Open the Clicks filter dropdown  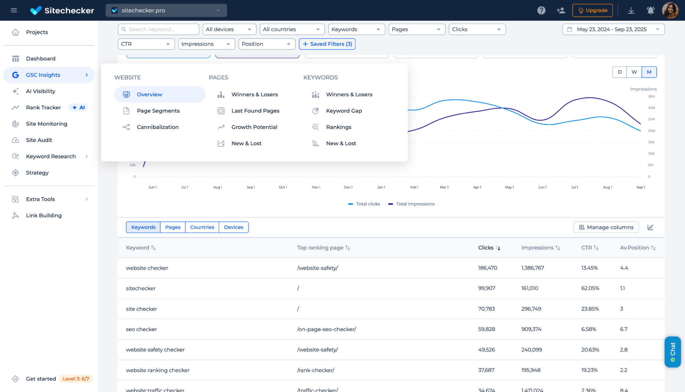click(x=477, y=29)
